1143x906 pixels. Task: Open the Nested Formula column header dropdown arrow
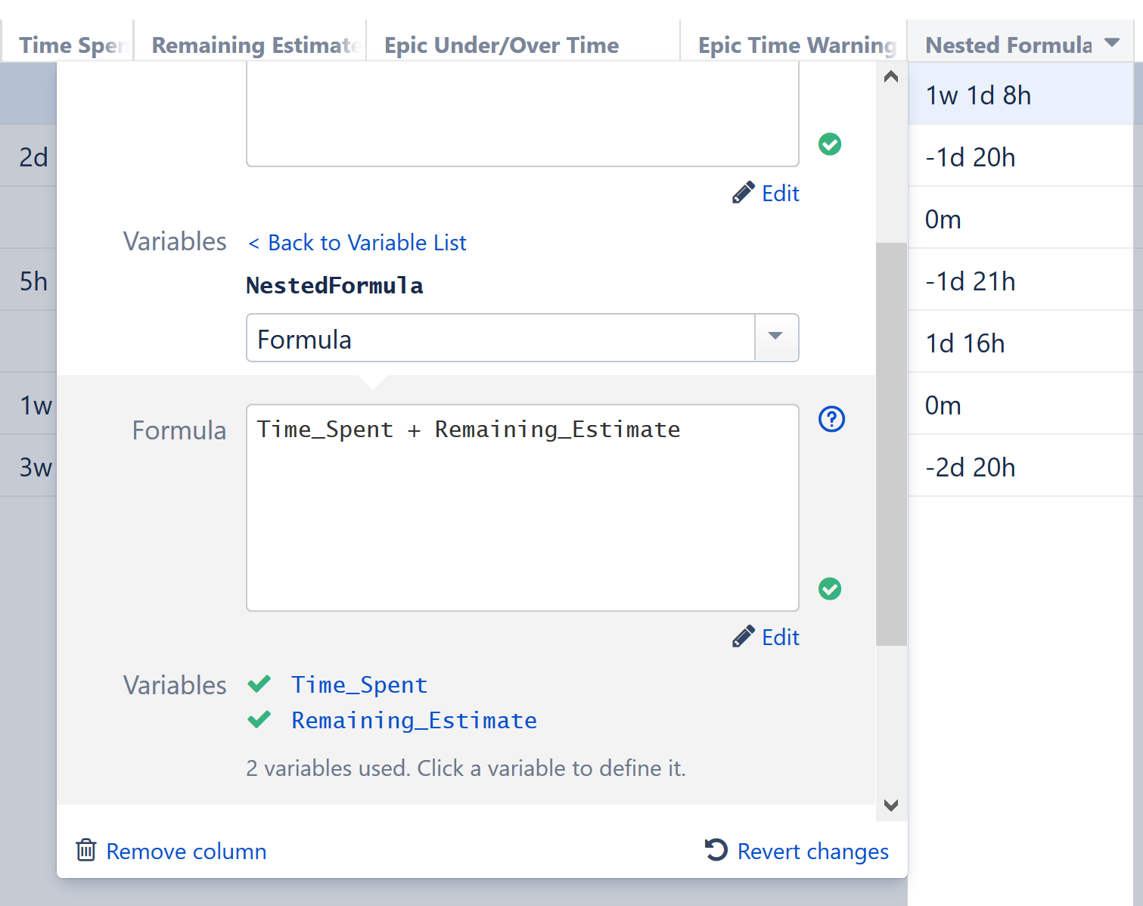[1111, 43]
